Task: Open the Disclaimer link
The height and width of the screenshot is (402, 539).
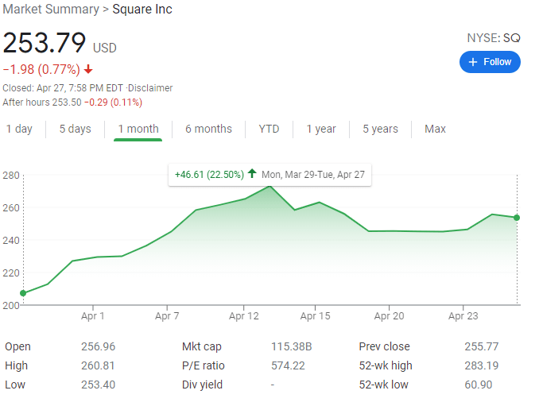Action: coord(150,88)
